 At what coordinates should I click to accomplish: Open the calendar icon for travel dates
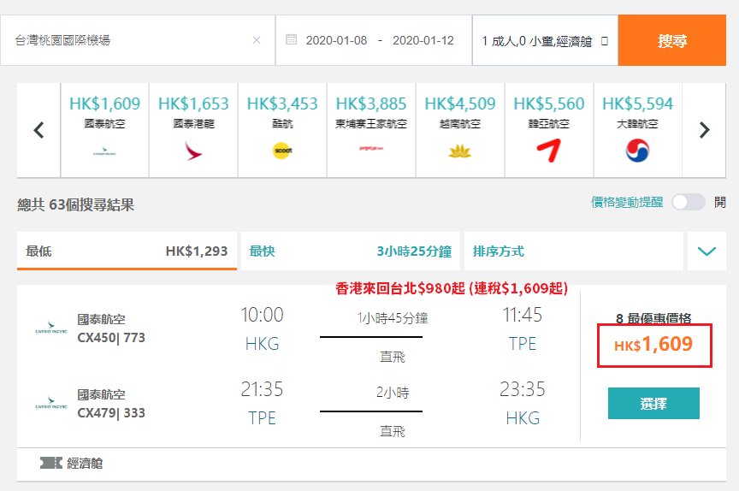[x=292, y=39]
